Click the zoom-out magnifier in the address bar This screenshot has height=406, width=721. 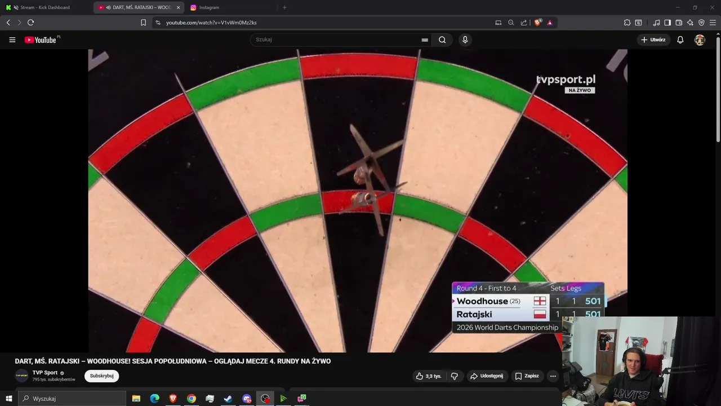[x=511, y=23]
